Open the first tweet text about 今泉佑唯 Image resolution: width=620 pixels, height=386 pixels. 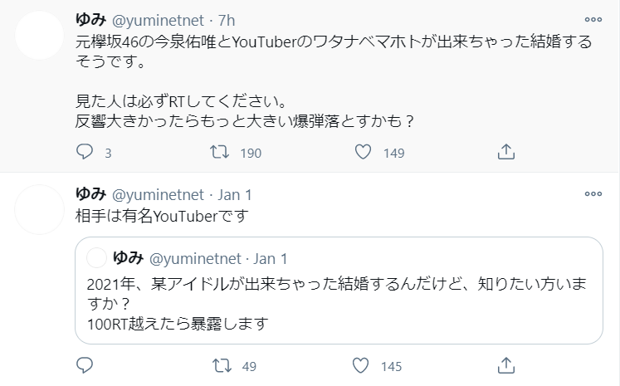coord(334,51)
